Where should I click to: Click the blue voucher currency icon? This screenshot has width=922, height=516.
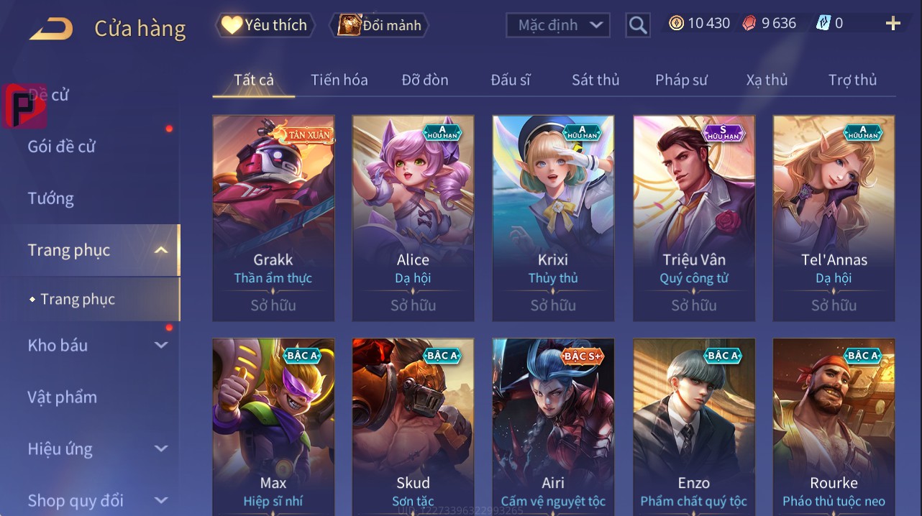823,23
